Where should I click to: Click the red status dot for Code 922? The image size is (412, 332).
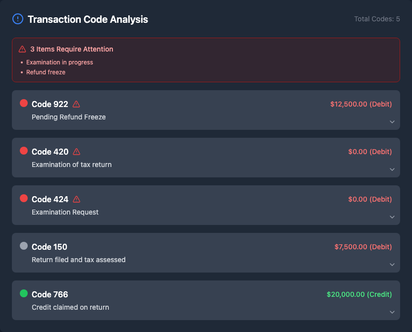24,104
